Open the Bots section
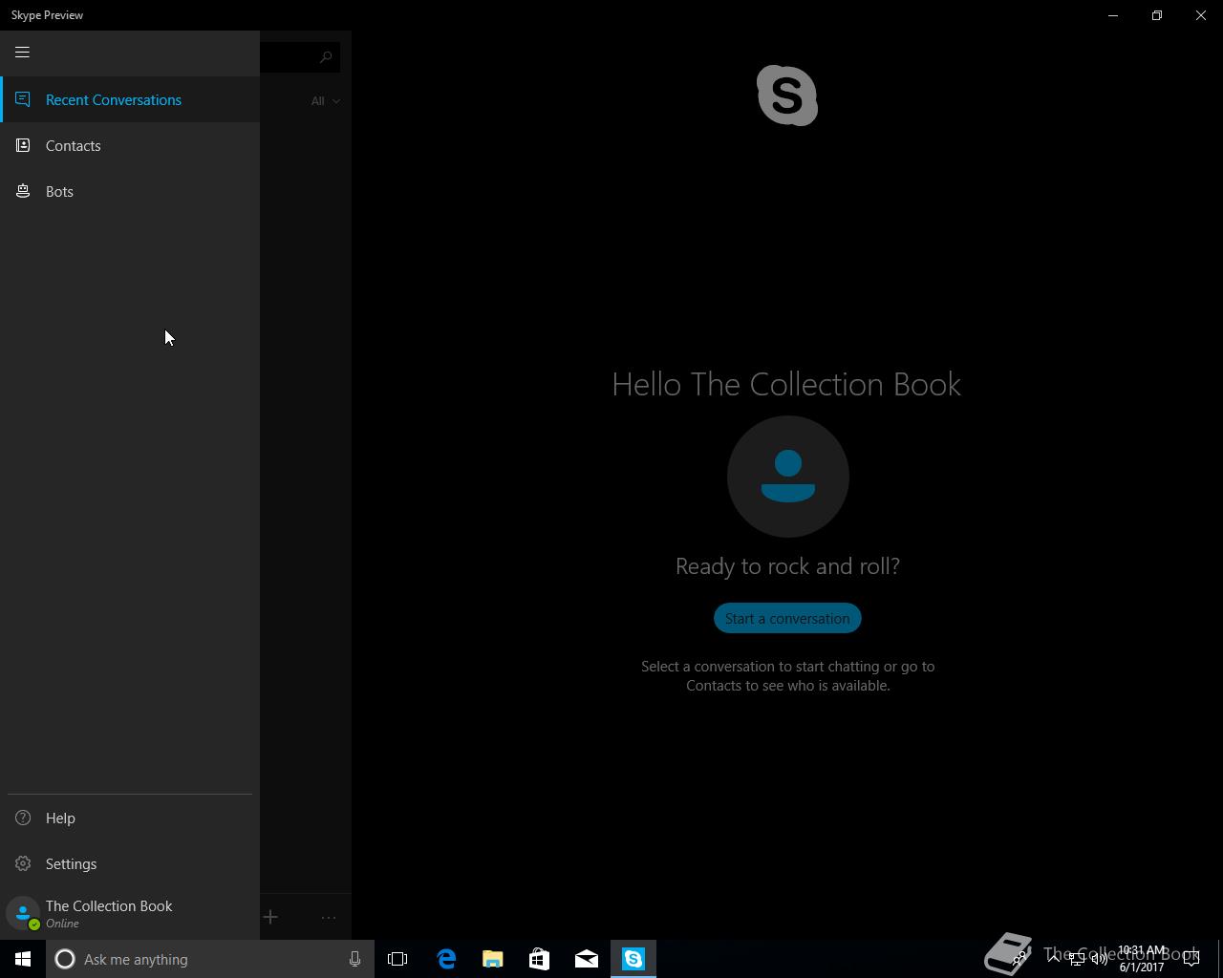This screenshot has width=1223, height=978. pos(130,191)
